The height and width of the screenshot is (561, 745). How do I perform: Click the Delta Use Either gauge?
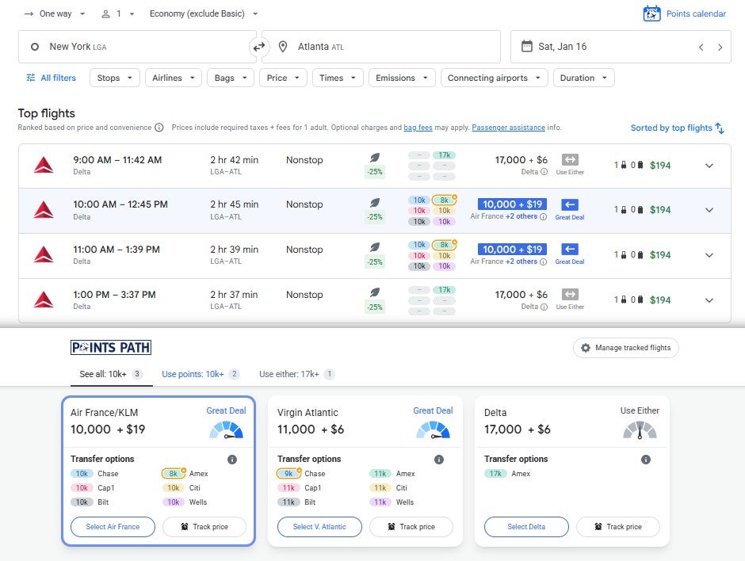click(640, 430)
